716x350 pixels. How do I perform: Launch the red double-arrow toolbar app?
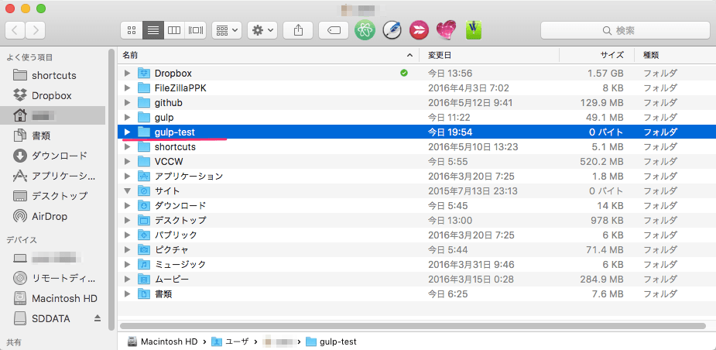420,30
